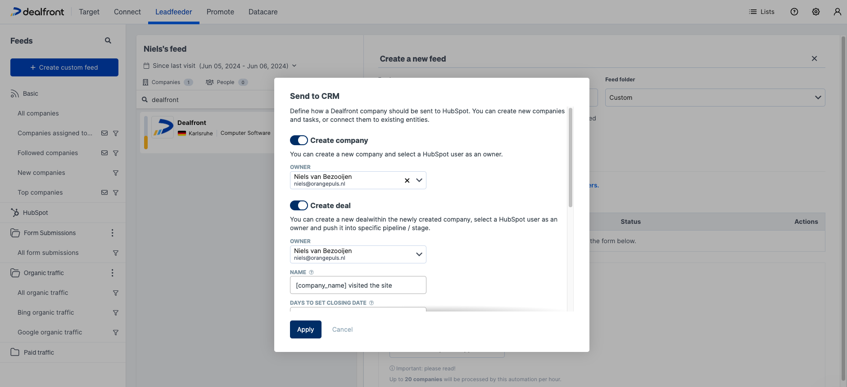
Task: Expand the Create company owner dropdown
Action: [x=419, y=180]
